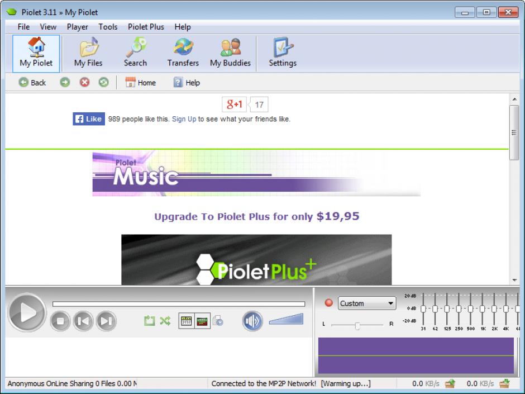Open the Custom equalizer preset dropdown
The height and width of the screenshot is (394, 525).
(x=367, y=303)
